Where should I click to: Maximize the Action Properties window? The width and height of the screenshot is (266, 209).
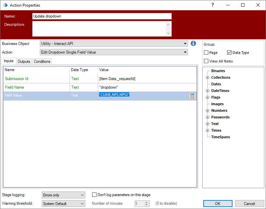(243, 5)
